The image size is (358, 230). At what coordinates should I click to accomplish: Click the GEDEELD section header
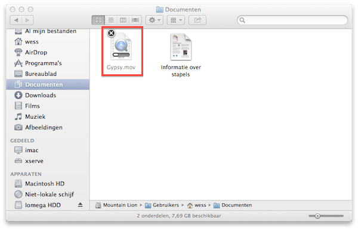click(x=22, y=141)
